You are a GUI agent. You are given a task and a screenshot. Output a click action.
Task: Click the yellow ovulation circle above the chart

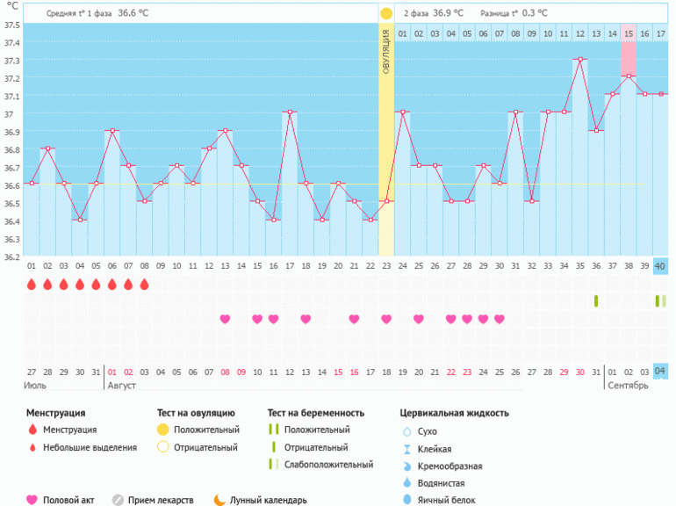386,14
